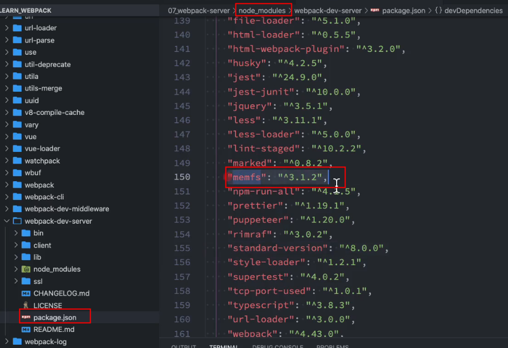Click the ssl subfolder icon
508x348 pixels.
click(26, 281)
